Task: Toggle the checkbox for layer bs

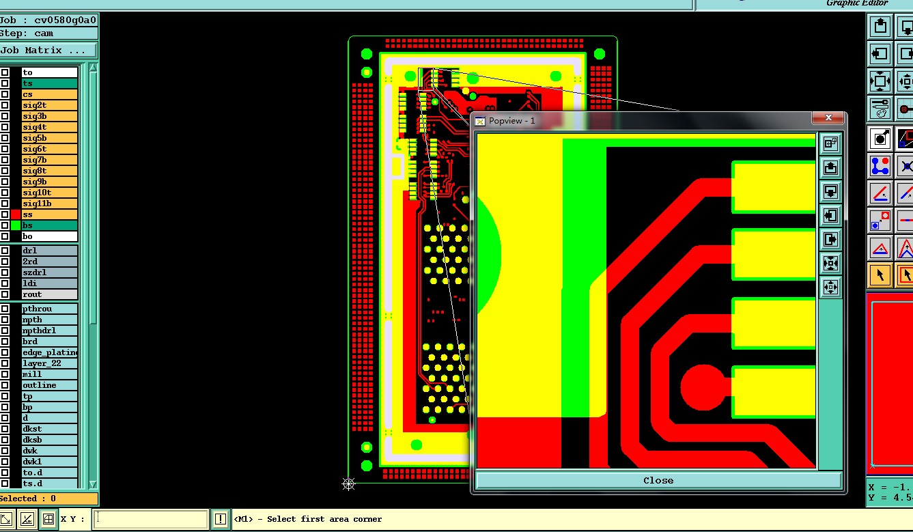Action: click(x=5, y=225)
